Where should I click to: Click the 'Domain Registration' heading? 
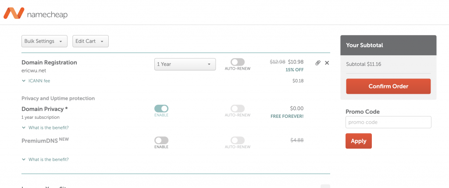point(49,62)
